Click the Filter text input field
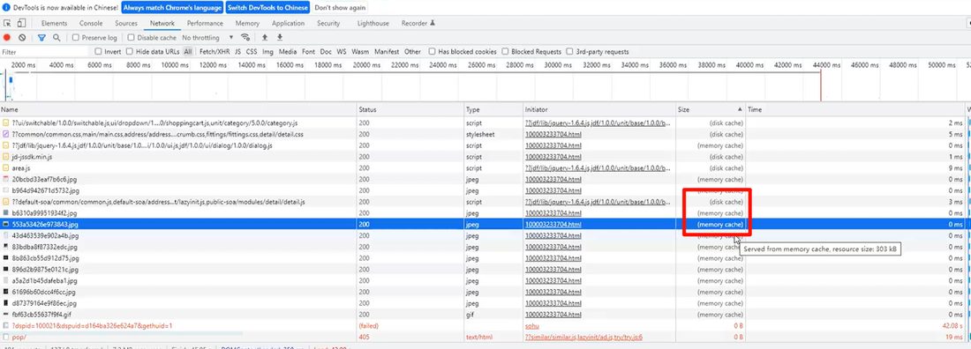This screenshot has height=349, width=971. click(45, 52)
